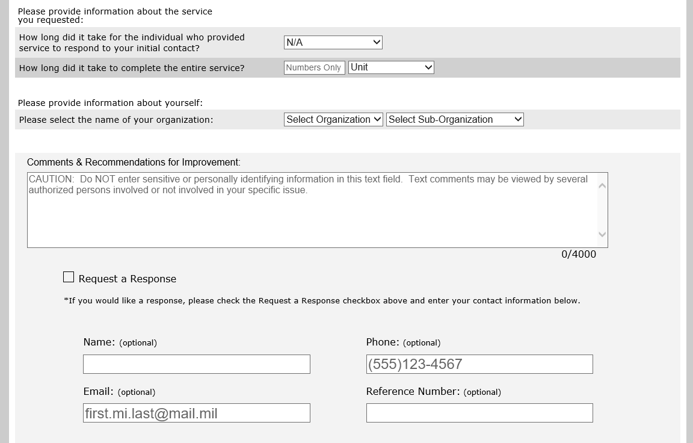Open the N/A response time dropdown
This screenshot has height=443, width=693.
333,42
